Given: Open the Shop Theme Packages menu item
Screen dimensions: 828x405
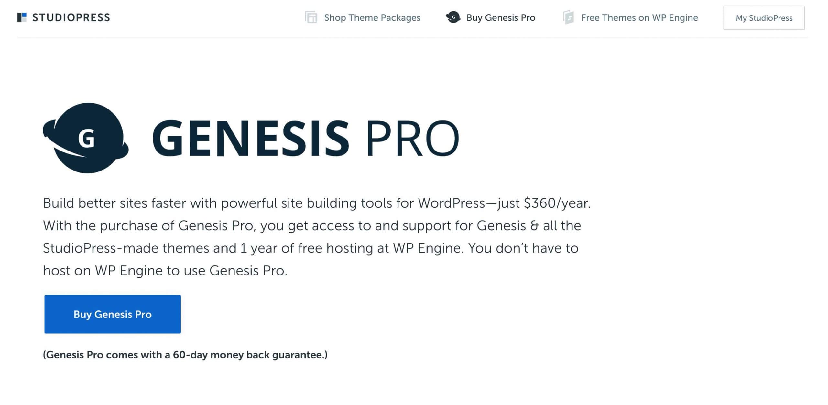Looking at the screenshot, I should 372,17.
